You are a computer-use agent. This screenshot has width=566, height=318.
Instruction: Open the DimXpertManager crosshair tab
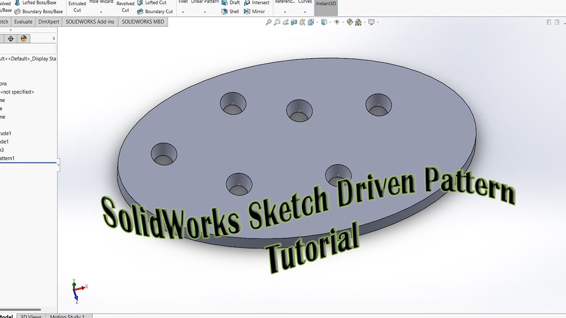click(x=11, y=38)
